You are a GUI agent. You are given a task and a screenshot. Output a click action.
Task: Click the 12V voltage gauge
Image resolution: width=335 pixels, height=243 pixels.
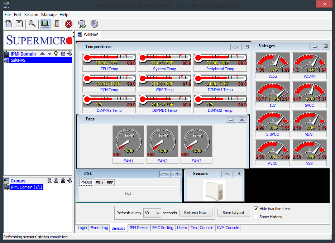tap(272, 92)
